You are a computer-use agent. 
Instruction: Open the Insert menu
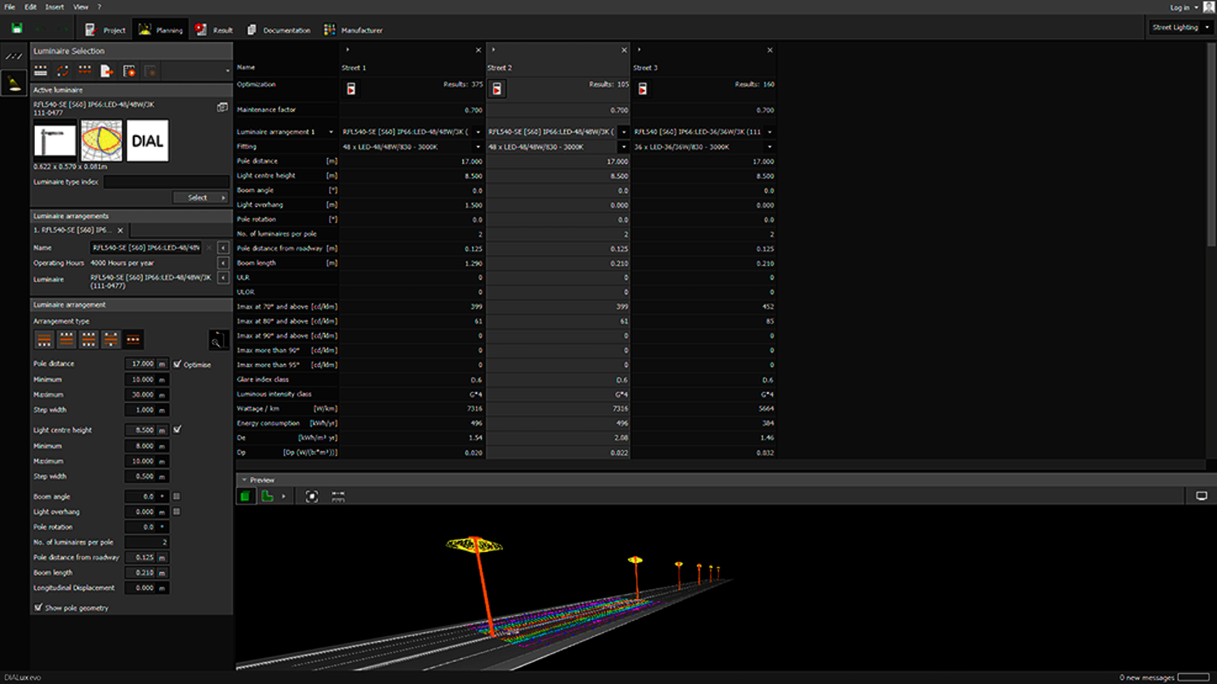click(x=54, y=6)
